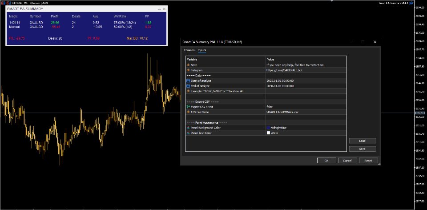427x210 pixels.
Task: Click the string icon beside CSV File Name
Action: (188, 112)
